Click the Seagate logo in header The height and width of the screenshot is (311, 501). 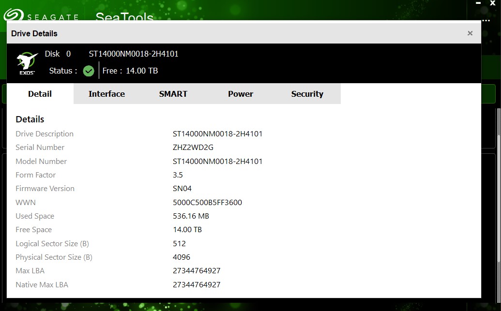[41, 15]
